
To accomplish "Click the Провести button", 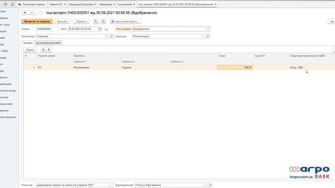I will (82, 21).
